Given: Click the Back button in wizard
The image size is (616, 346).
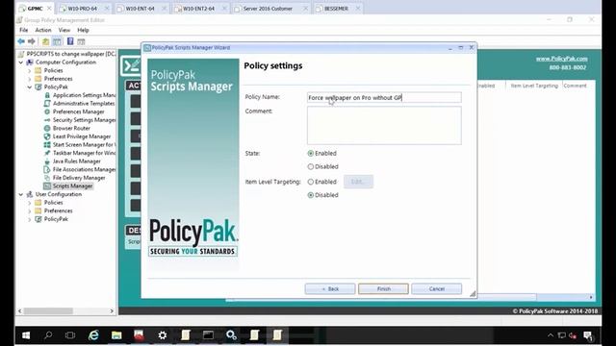Looking at the screenshot, I should click(330, 288).
